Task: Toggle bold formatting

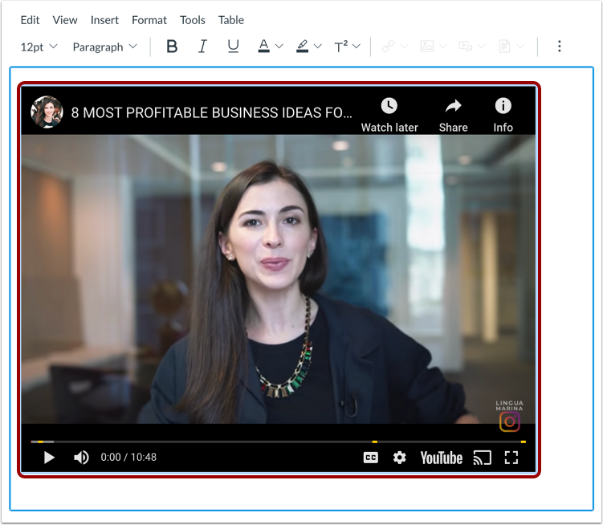Action: click(x=172, y=47)
